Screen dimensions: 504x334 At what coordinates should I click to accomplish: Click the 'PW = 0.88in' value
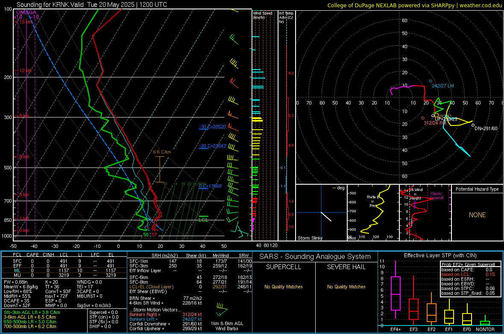15,282
